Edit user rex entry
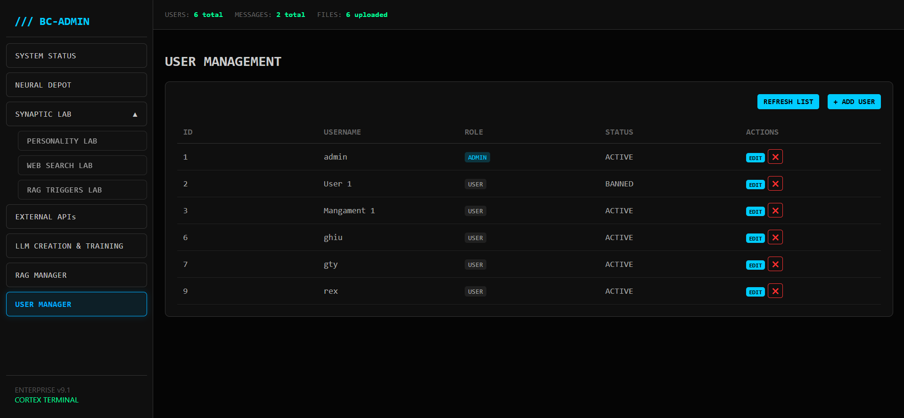Screen dimensions: 904x418 click(755, 292)
